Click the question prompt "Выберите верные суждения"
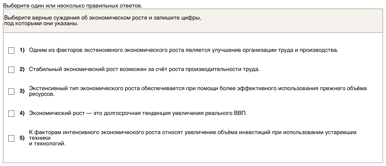The width and height of the screenshot is (386, 166). 102,18
